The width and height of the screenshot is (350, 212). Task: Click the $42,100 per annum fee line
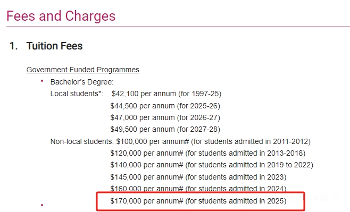tap(166, 94)
